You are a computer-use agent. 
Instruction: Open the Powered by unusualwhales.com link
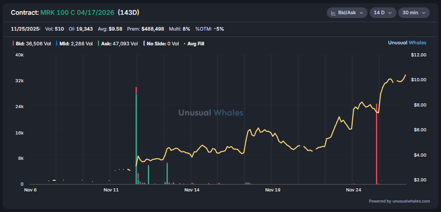399,201
